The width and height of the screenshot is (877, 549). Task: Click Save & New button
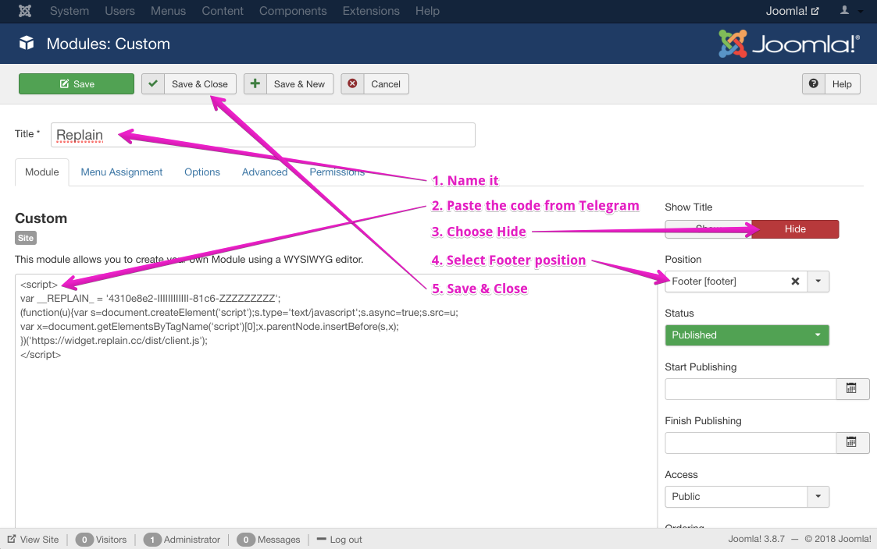(289, 83)
